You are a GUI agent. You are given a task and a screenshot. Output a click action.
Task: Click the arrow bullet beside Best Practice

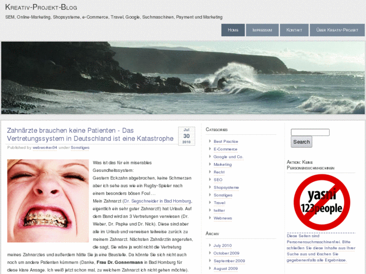coord(210,141)
